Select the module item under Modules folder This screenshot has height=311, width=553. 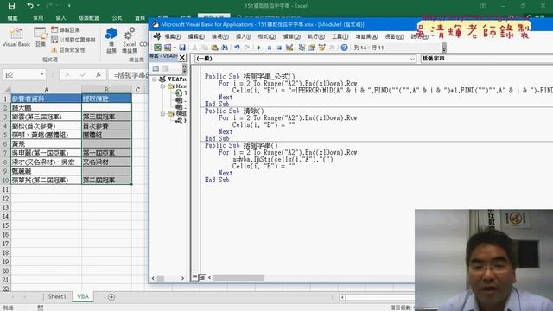point(181,121)
